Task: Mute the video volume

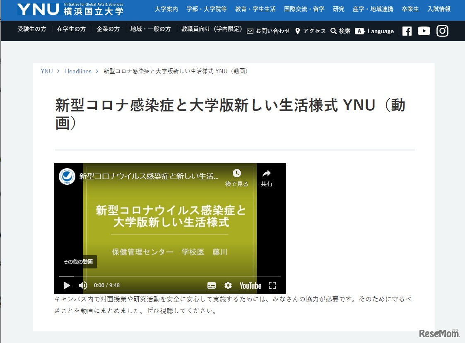Action: 83,285
